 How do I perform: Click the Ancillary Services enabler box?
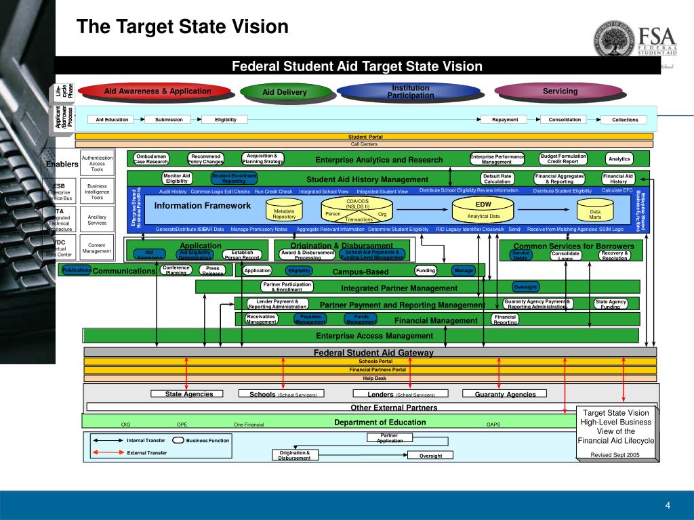click(x=97, y=220)
